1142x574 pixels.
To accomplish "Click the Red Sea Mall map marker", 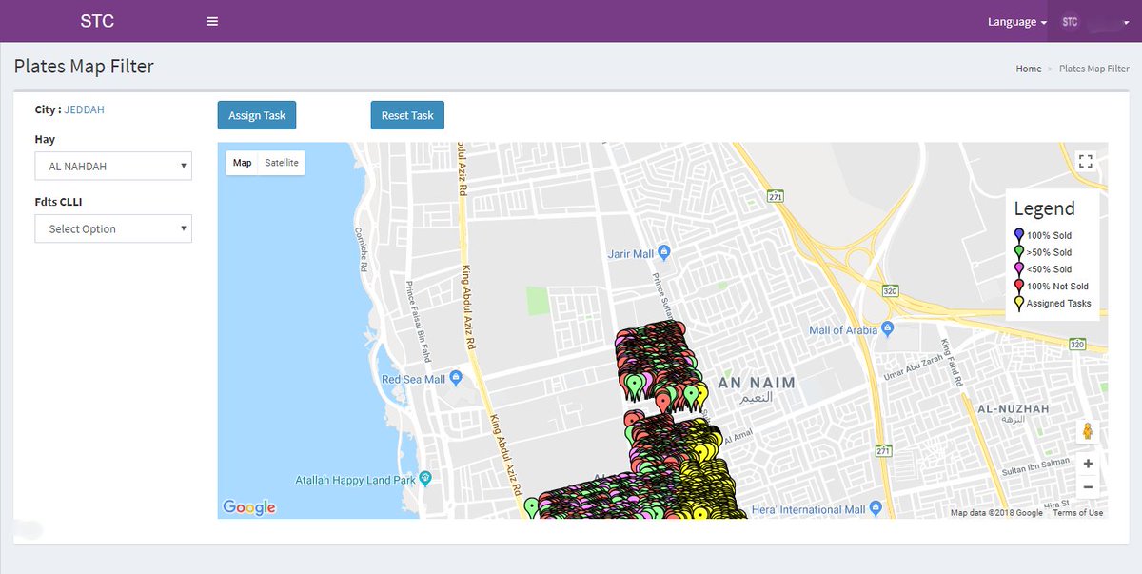I will [x=456, y=379].
